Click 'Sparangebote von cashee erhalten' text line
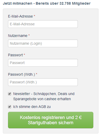This screenshot has width=99, height=134. [x=42, y=99]
